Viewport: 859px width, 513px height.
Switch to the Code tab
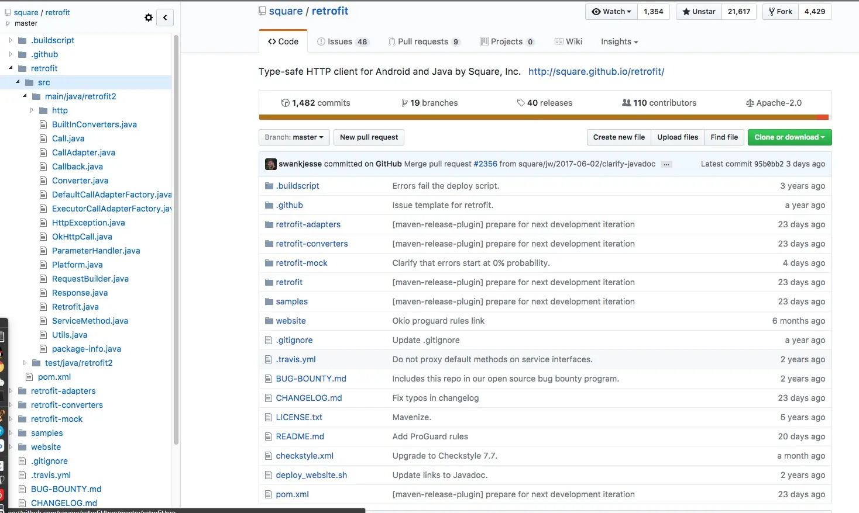(x=283, y=41)
